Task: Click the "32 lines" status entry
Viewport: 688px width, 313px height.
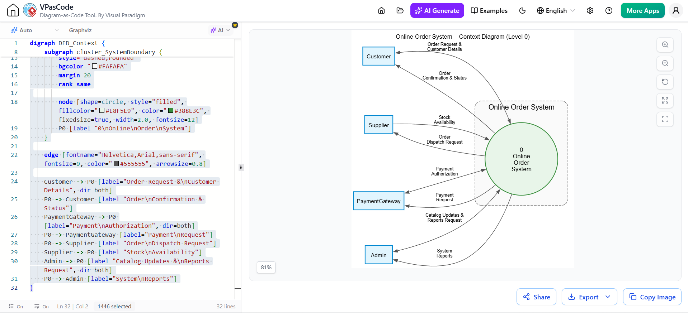Action: 226,307
